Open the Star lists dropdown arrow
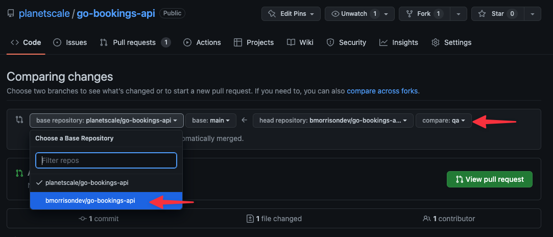Viewport: 553px width, 237px height. pyautogui.click(x=533, y=14)
